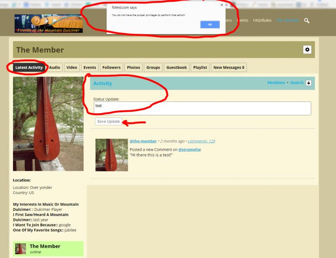Close the alert dialog with the X

(222, 5)
